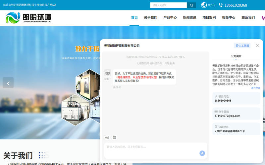Click address 无锡市滨湖区南湖路128号
The height and width of the screenshot is (165, 265).
pyautogui.click(x=230, y=131)
